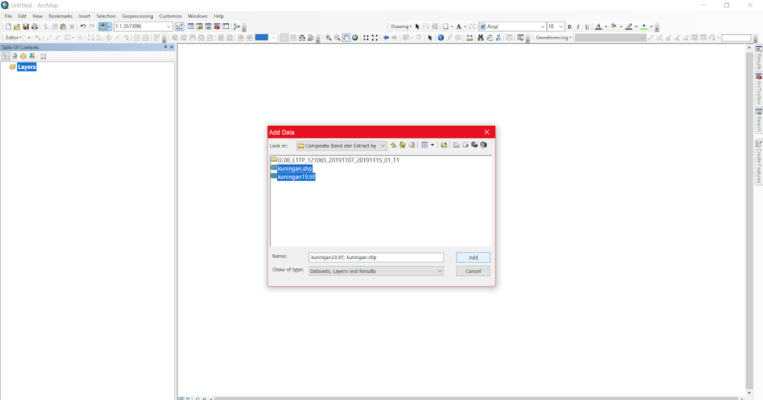Image resolution: width=763 pixels, height=400 pixels.
Task: Open the Drawing dropdown menu
Action: pyautogui.click(x=401, y=27)
